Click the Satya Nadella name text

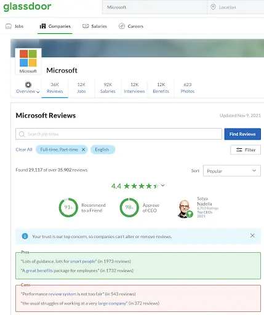[x=204, y=201]
